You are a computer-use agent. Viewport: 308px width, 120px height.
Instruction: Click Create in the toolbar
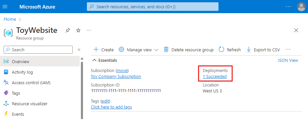104,50
